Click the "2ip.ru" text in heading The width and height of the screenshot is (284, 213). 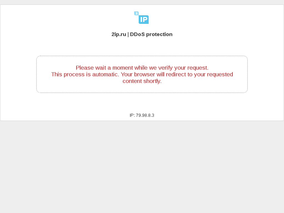pos(119,34)
